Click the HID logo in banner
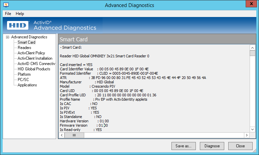 [18, 25]
